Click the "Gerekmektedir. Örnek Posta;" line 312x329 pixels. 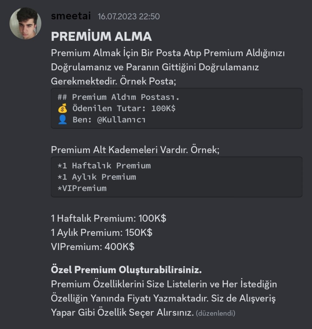coord(114,81)
